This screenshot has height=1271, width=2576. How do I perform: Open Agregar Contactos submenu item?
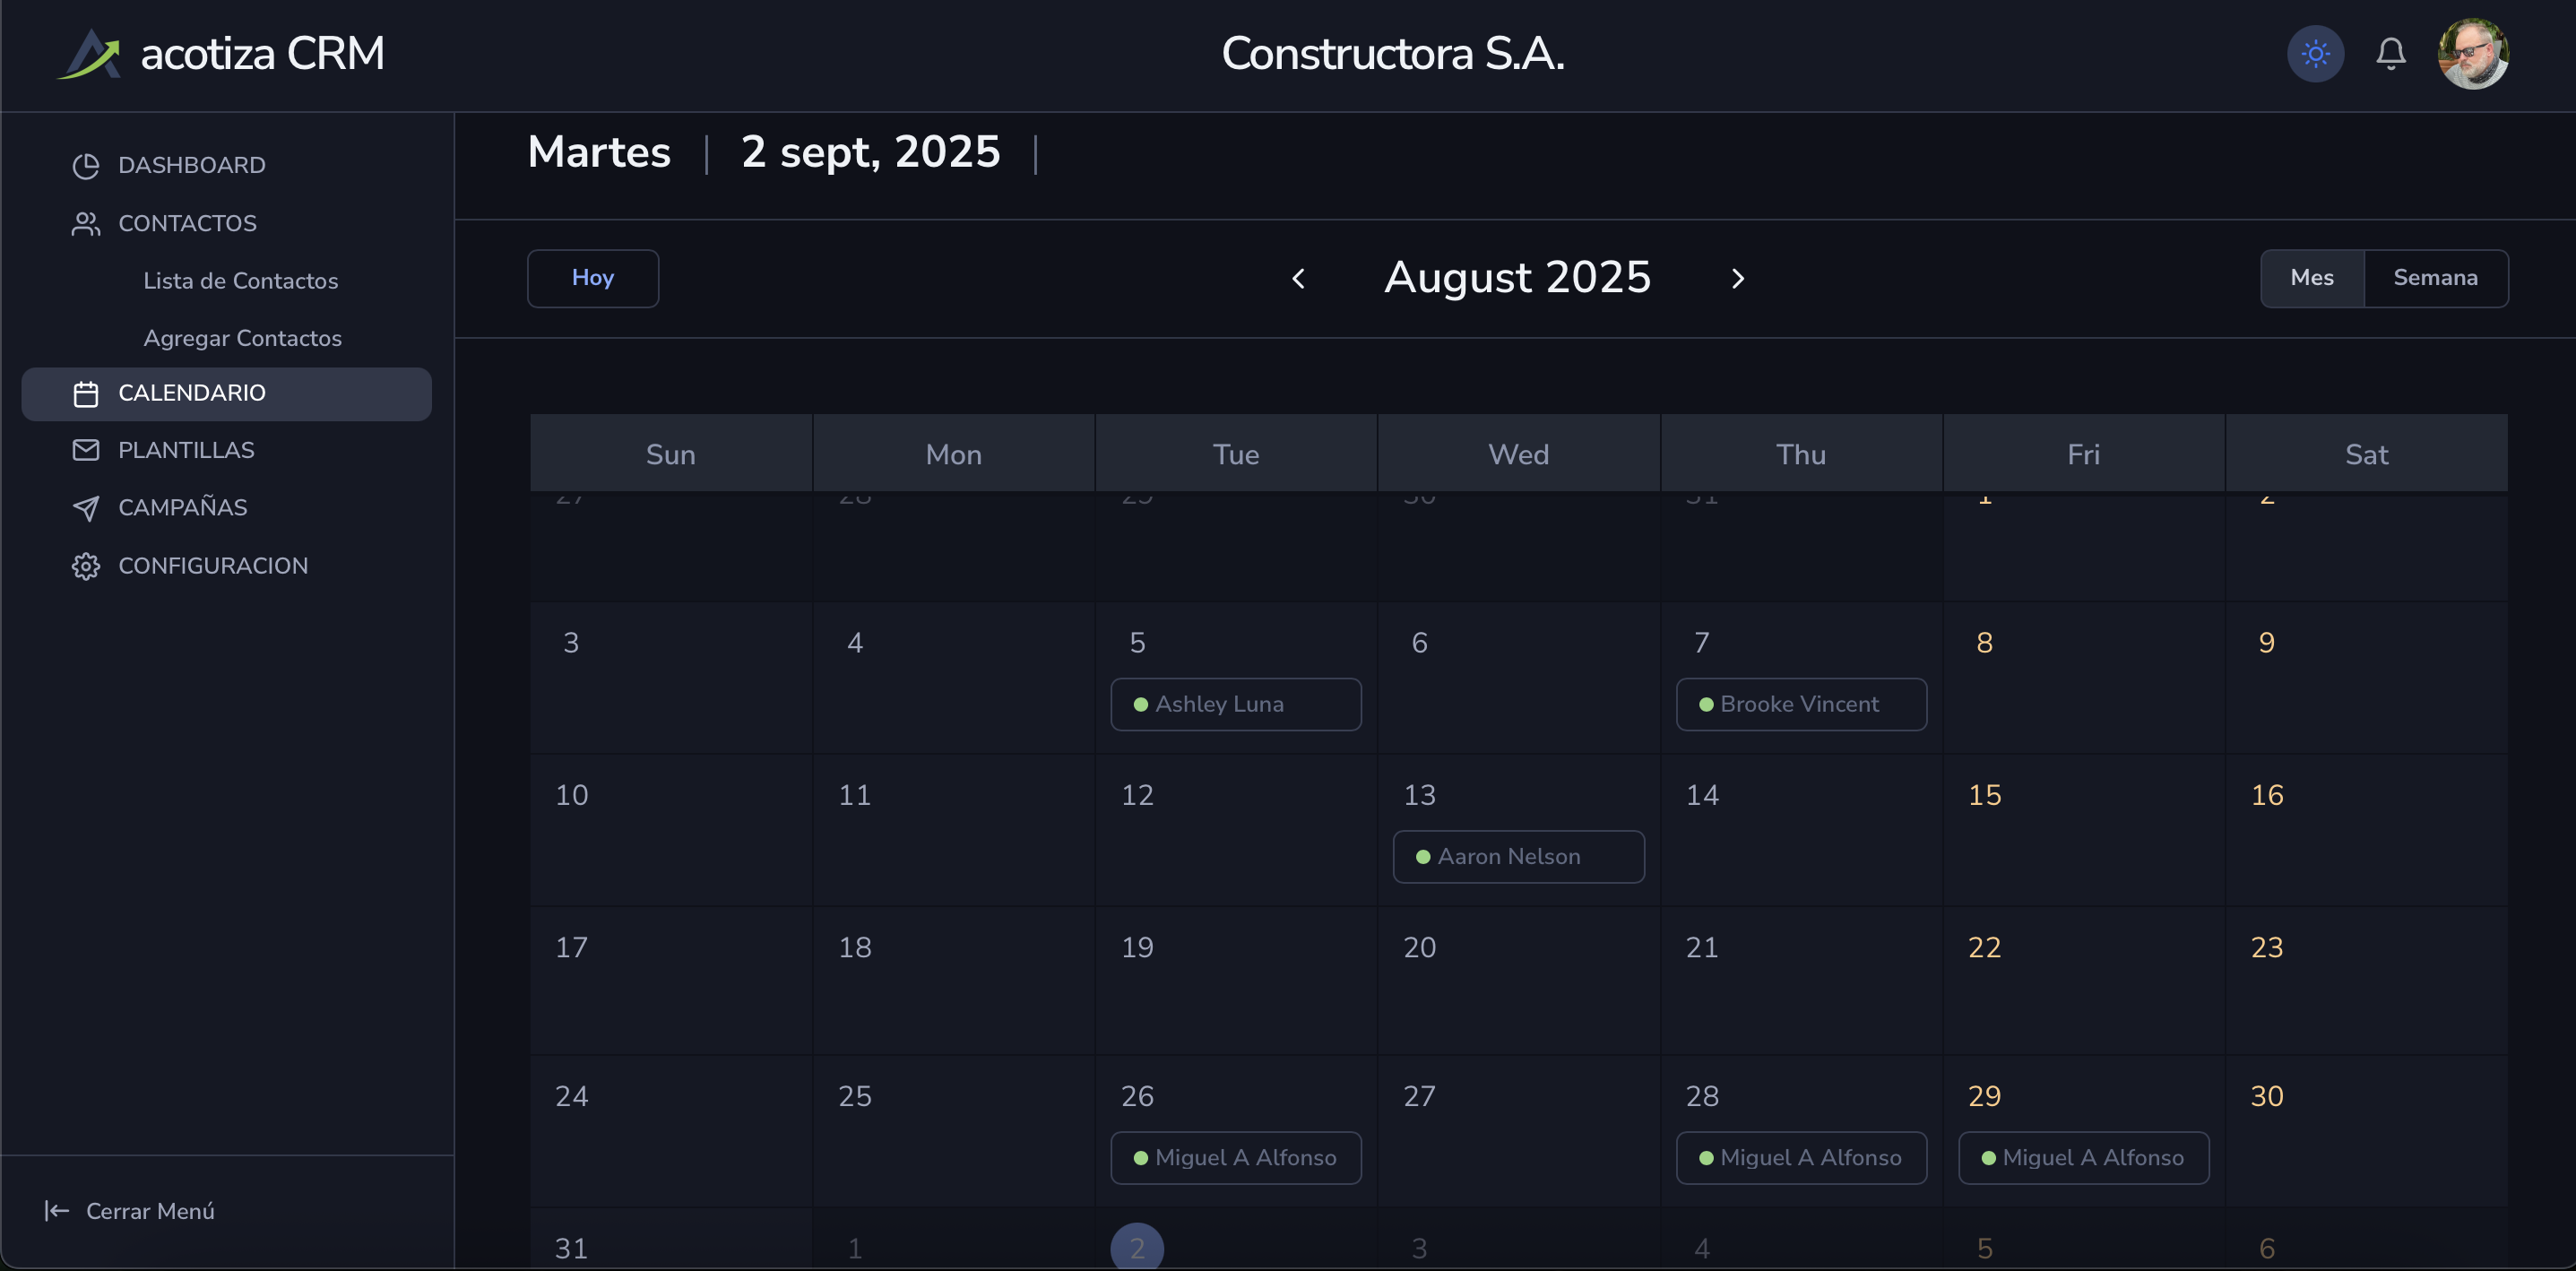[x=242, y=339]
